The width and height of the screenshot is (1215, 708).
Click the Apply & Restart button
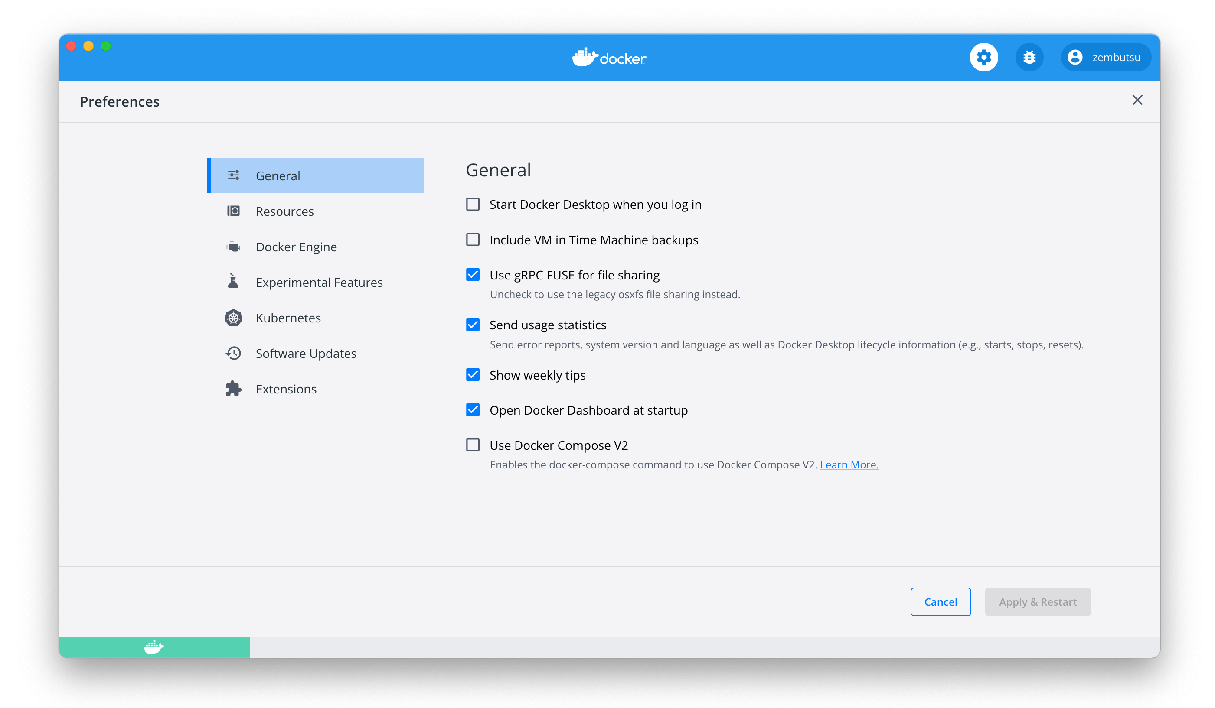1038,601
